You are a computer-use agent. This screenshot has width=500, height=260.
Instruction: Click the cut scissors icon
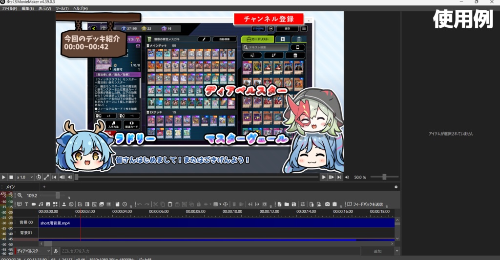[x=155, y=204]
